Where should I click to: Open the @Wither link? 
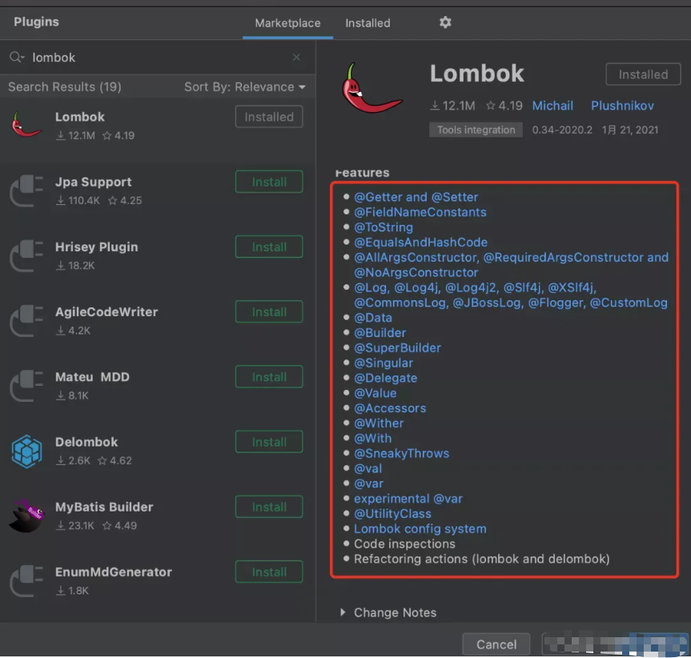(x=379, y=423)
